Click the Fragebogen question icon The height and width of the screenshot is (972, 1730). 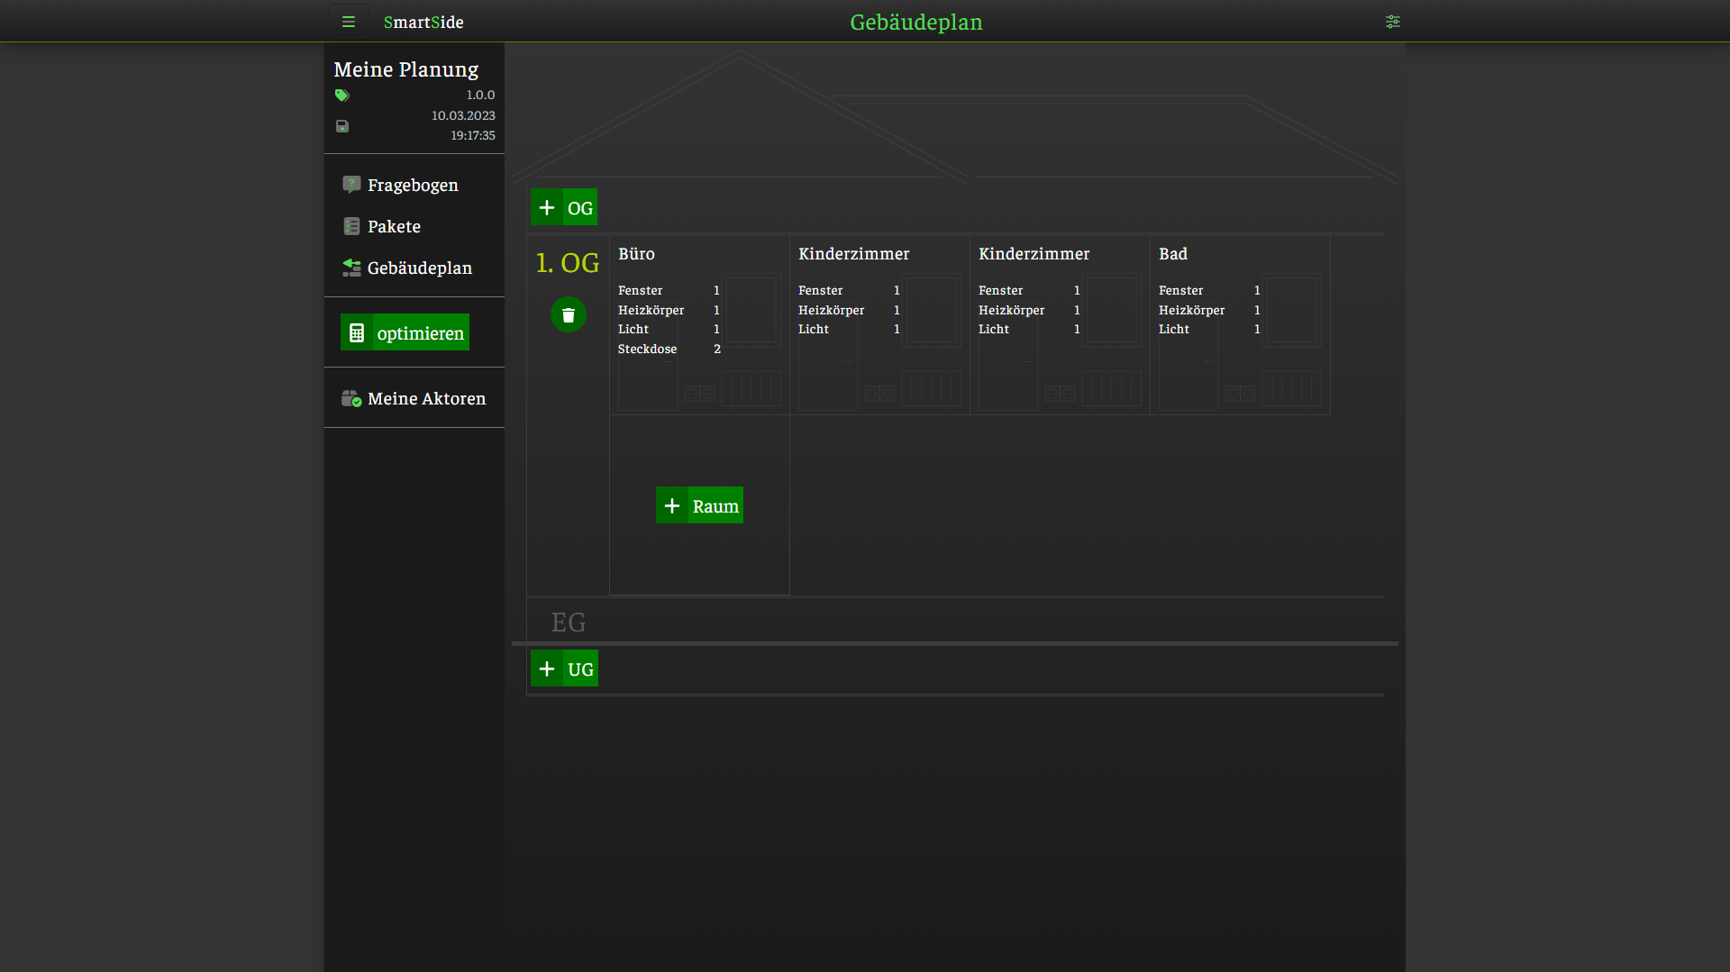point(351,185)
